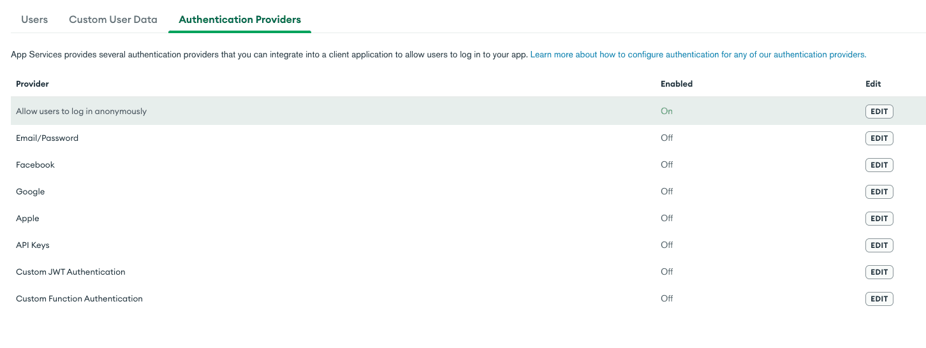Select the Authentication Providers tab
This screenshot has width=926, height=348.
point(240,20)
